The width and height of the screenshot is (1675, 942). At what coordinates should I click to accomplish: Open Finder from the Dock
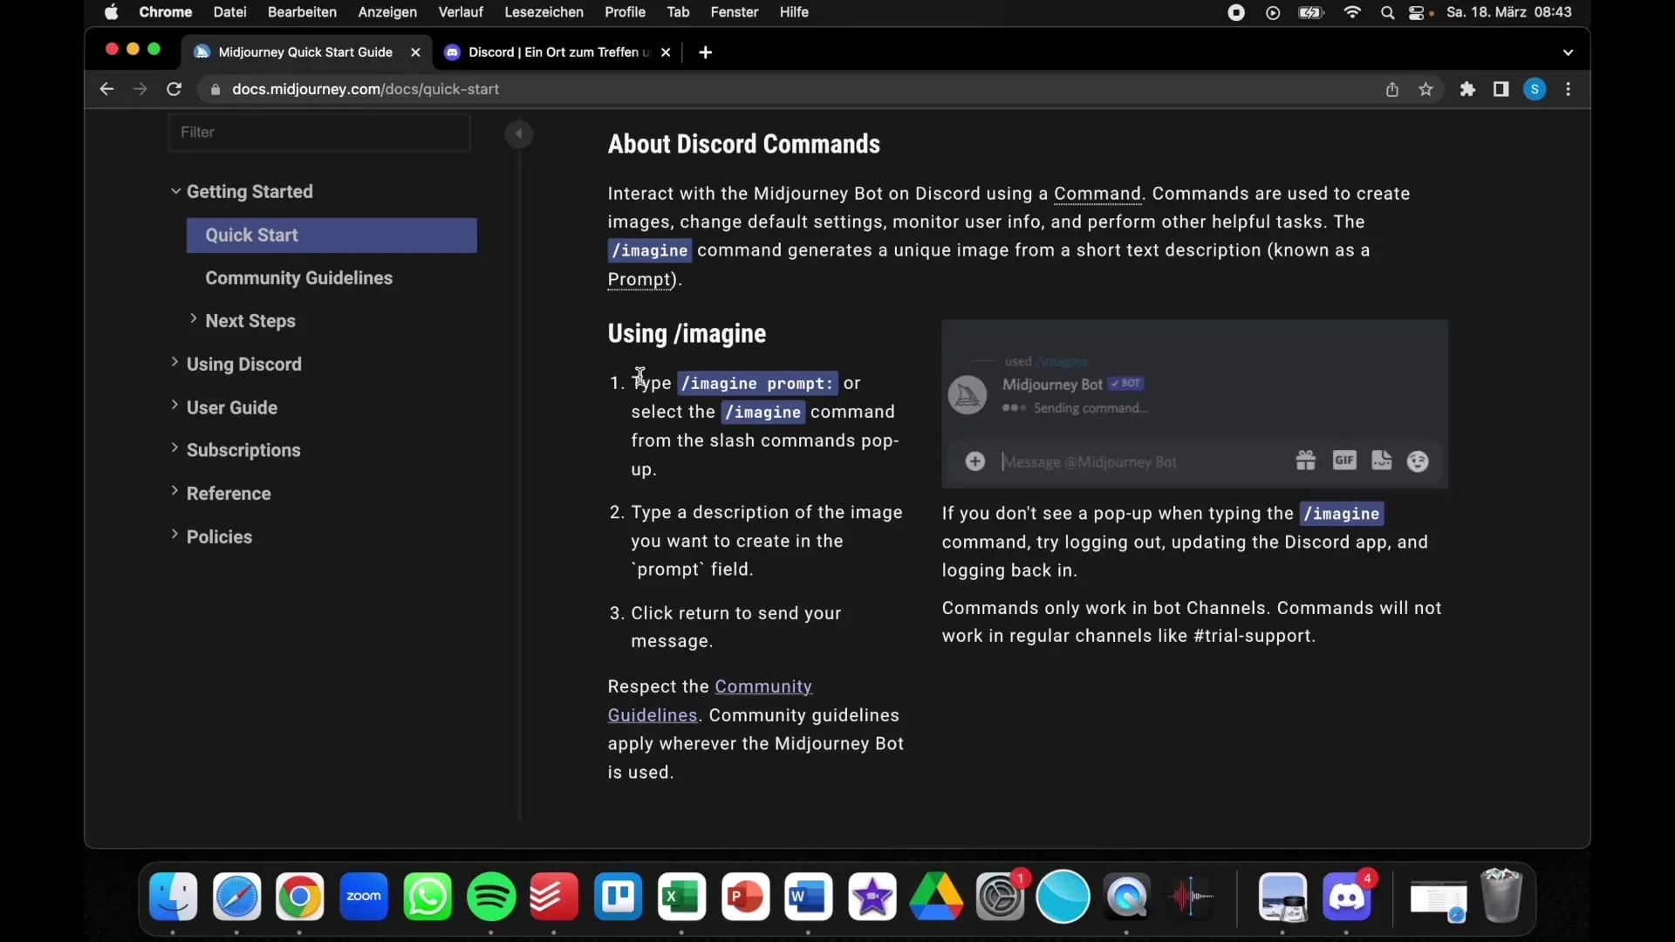(x=174, y=897)
